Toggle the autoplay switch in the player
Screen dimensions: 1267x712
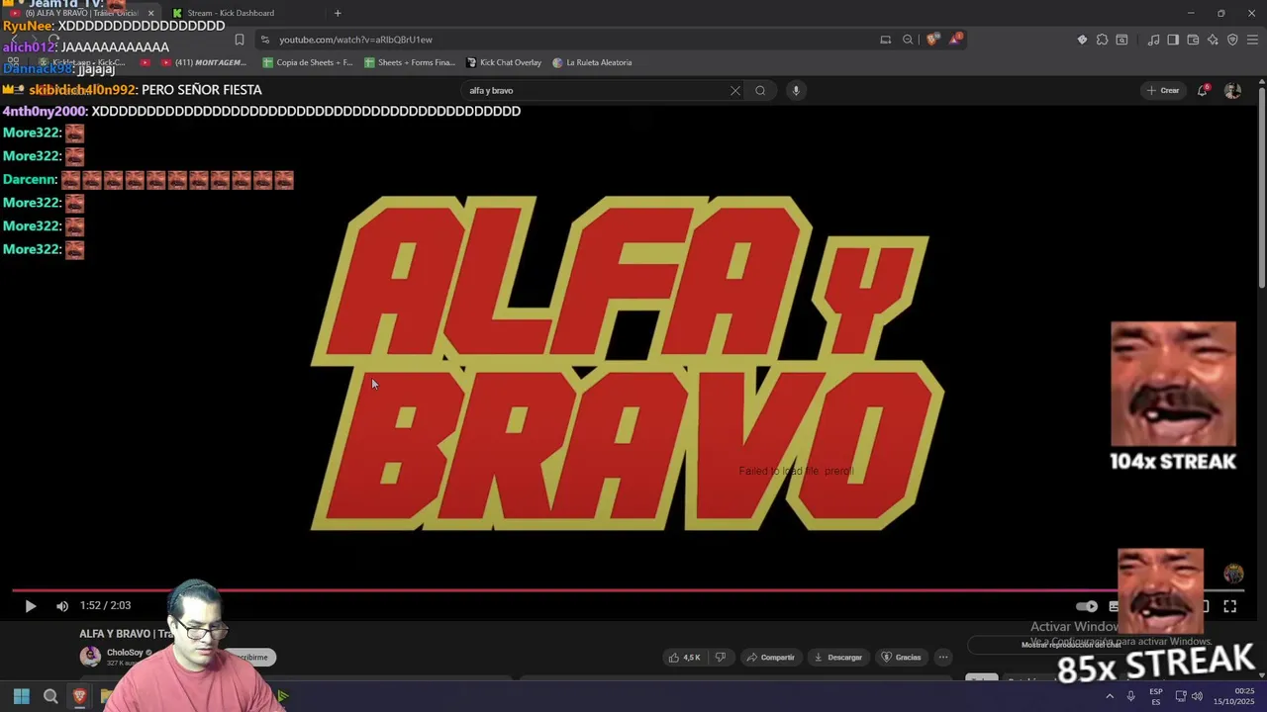pos(1086,606)
